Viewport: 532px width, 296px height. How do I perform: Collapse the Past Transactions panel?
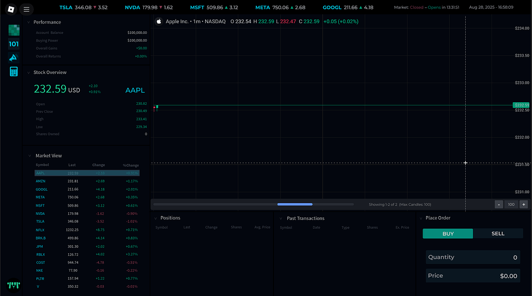point(281,218)
